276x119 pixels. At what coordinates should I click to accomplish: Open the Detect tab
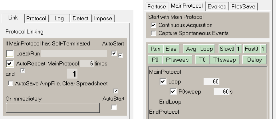(81, 18)
